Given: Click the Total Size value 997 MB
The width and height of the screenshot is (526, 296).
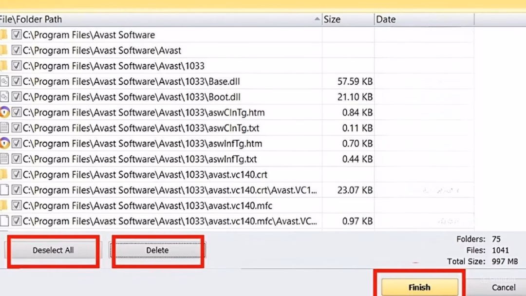Looking at the screenshot, I should tap(505, 261).
